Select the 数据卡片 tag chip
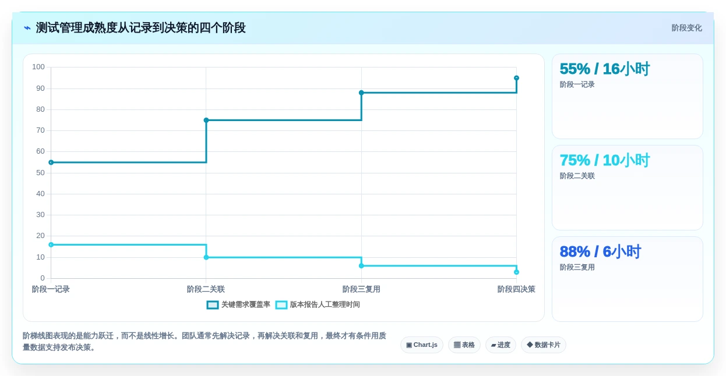 click(x=544, y=345)
